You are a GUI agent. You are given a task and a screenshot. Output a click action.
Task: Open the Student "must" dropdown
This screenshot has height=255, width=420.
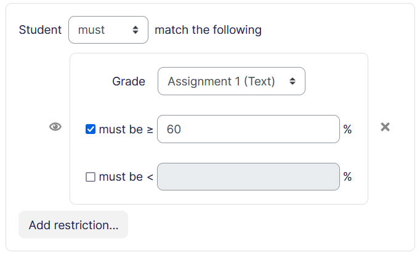(x=108, y=30)
